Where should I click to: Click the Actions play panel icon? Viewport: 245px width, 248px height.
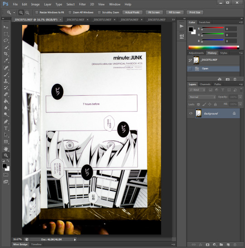pyautogui.click(x=181, y=26)
